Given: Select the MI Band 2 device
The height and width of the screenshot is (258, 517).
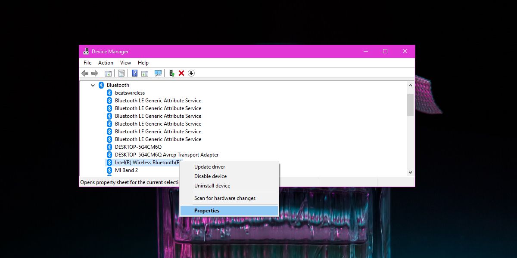Looking at the screenshot, I should [x=126, y=170].
